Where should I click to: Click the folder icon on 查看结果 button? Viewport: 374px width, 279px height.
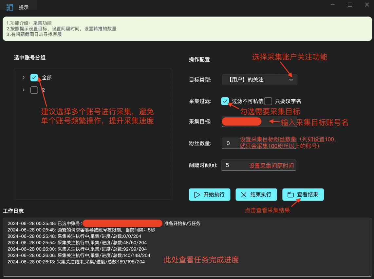(290, 195)
